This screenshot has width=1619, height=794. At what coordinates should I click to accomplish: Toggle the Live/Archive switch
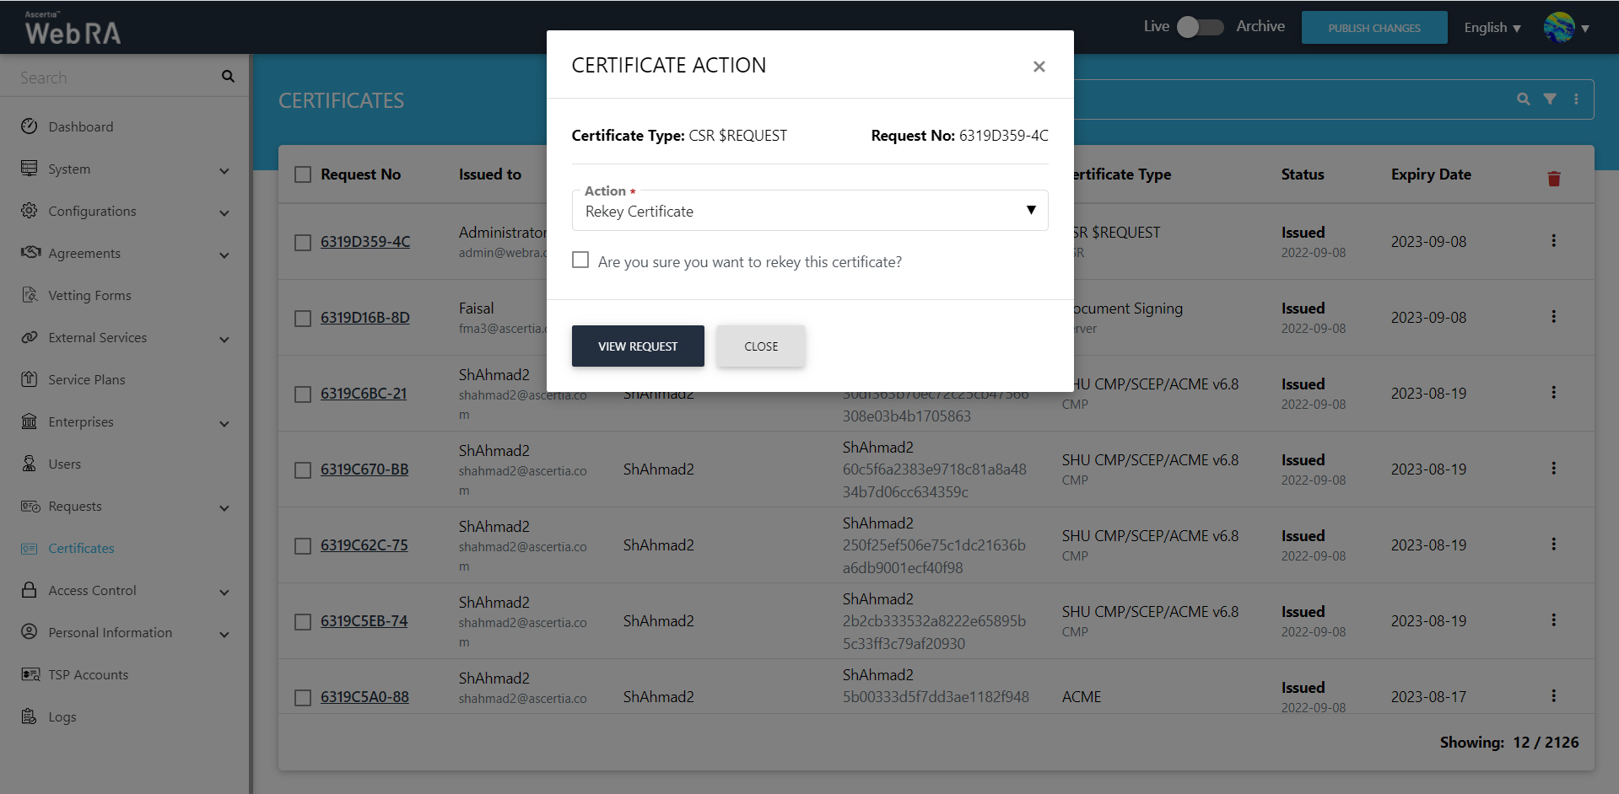tap(1199, 27)
